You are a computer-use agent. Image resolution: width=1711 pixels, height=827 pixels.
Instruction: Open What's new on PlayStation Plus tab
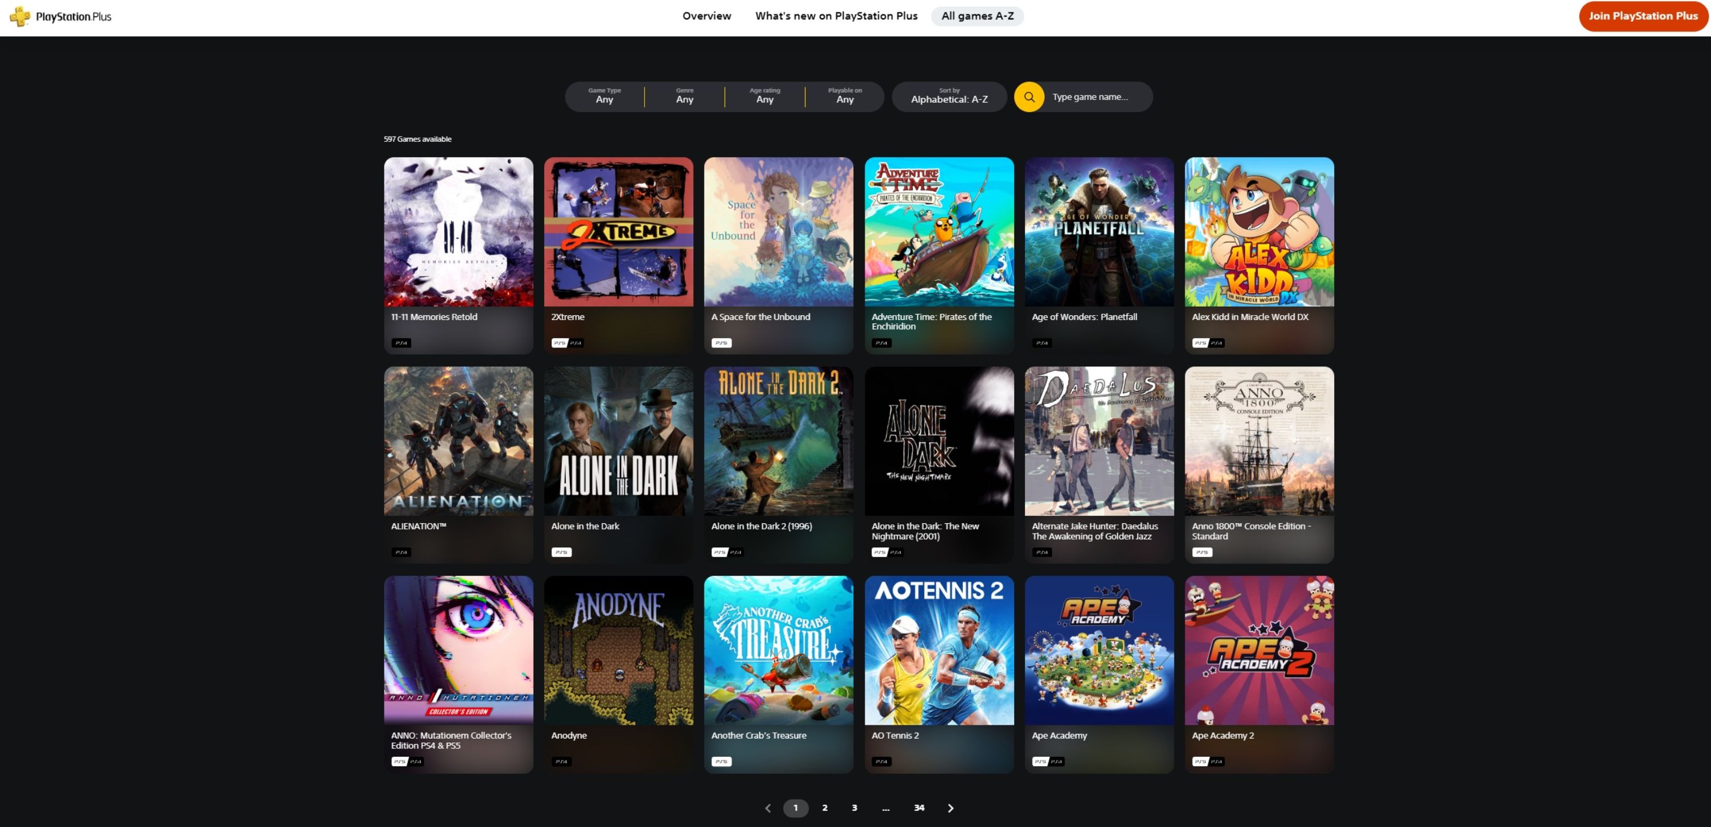tap(836, 16)
